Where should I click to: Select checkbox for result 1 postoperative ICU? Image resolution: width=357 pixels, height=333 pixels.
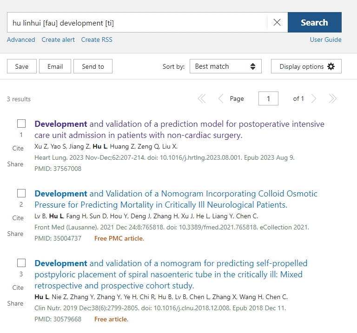[x=21, y=124]
